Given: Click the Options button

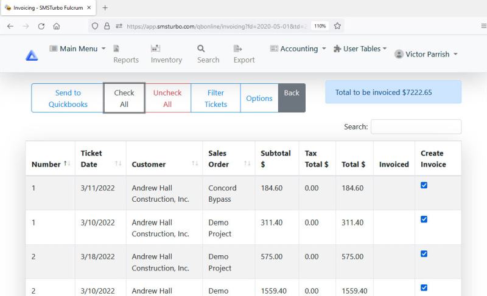Looking at the screenshot, I should (259, 98).
